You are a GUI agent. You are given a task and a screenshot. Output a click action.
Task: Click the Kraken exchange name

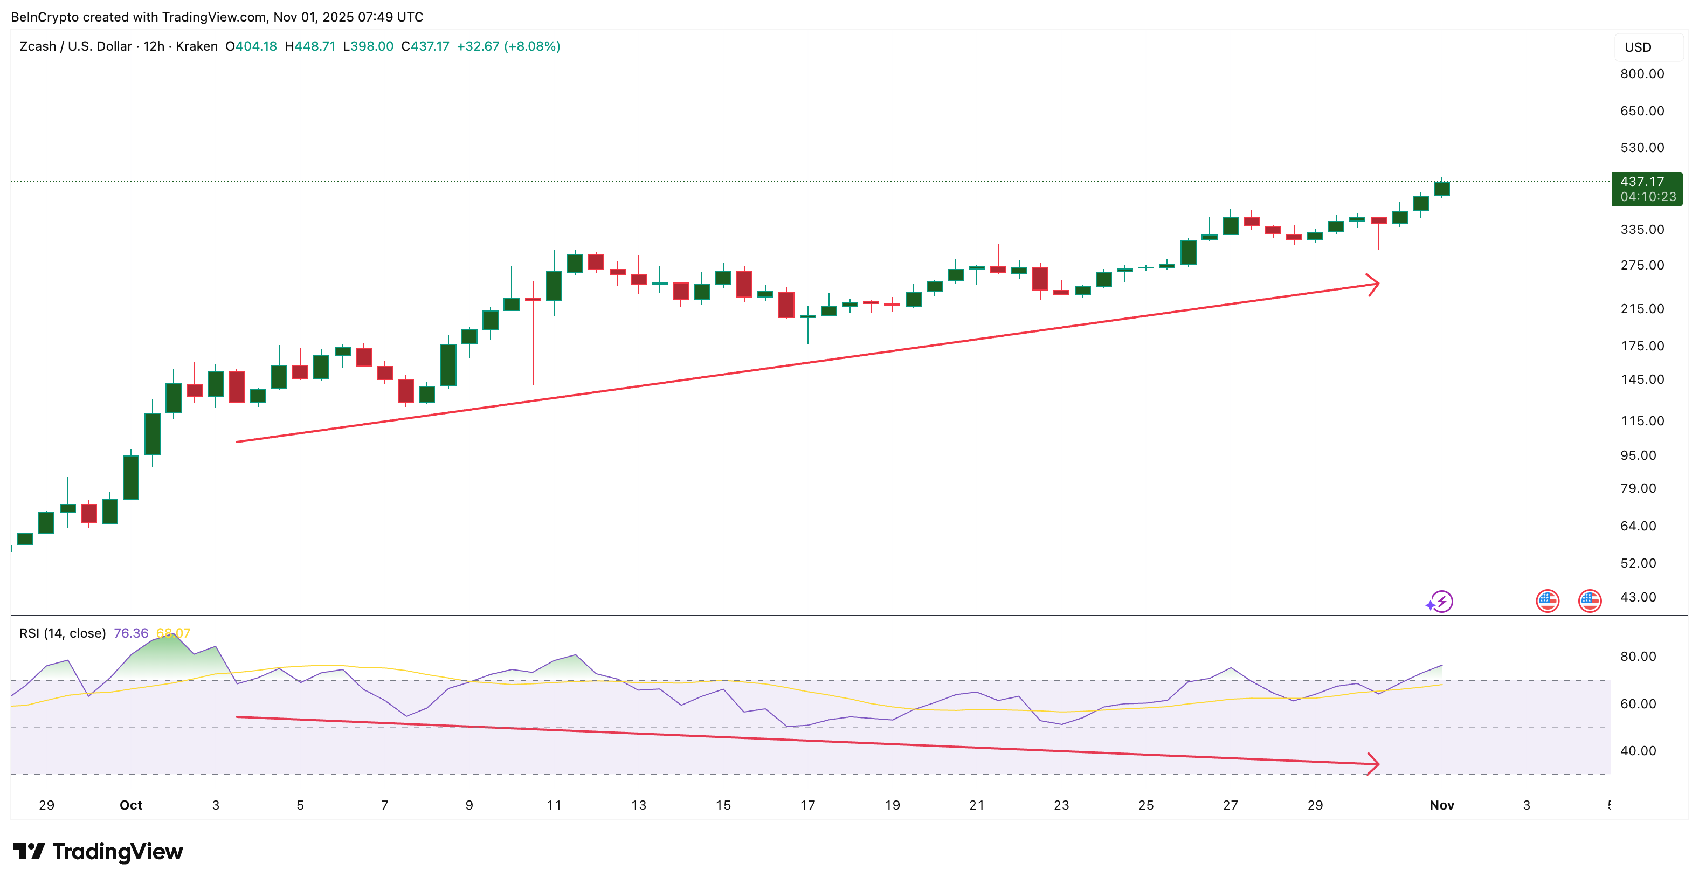point(196,46)
